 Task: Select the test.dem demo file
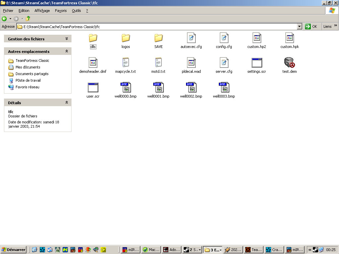point(289,65)
